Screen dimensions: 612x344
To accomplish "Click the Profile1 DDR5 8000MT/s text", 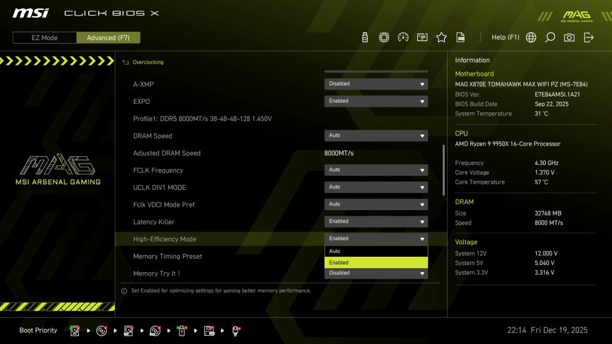I will [202, 119].
